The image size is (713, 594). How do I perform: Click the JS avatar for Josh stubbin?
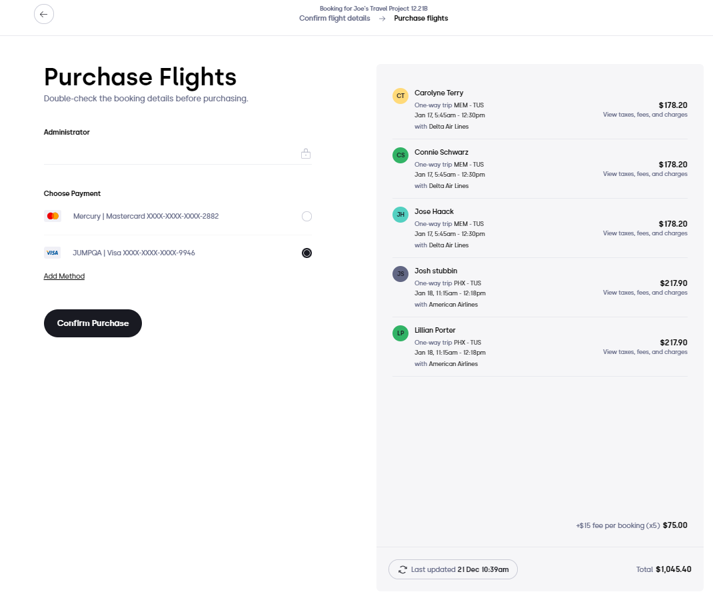point(400,274)
